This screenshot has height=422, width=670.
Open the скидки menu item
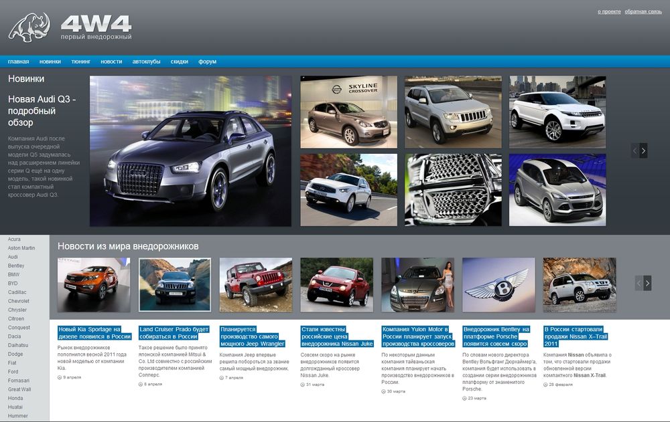point(180,62)
